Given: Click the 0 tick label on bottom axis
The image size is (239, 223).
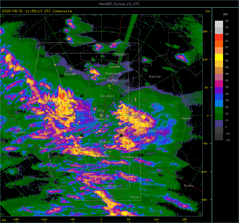Looking at the screenshot, I should point(101,219).
